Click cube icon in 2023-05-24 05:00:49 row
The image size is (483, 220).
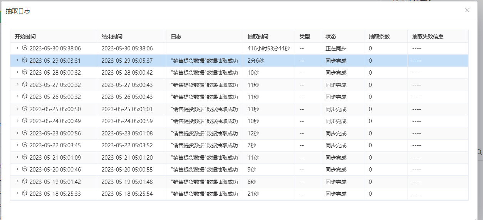[25, 121]
